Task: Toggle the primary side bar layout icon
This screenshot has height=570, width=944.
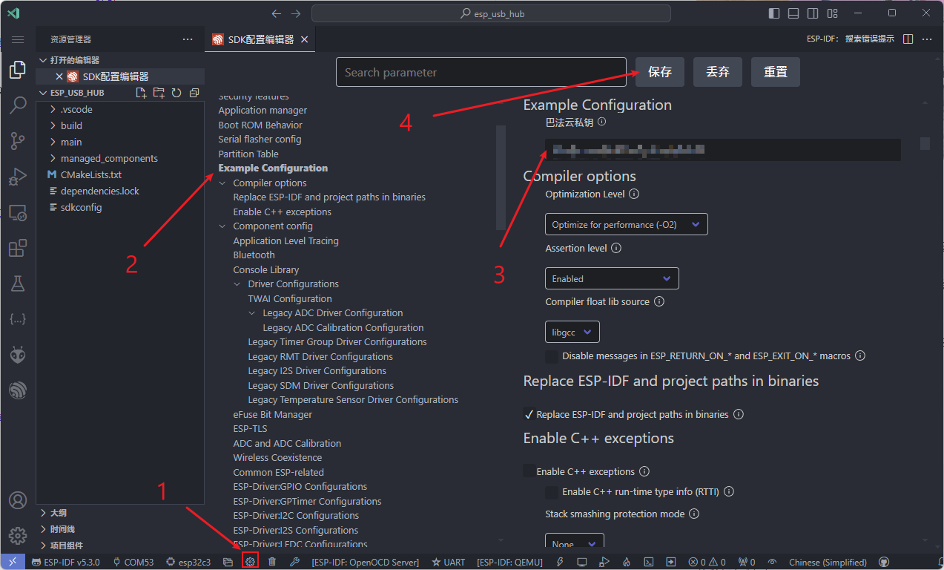Action: coord(774,13)
